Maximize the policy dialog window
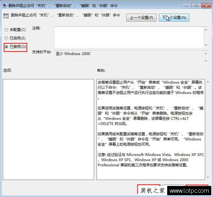213x197 pixels. (196, 6)
